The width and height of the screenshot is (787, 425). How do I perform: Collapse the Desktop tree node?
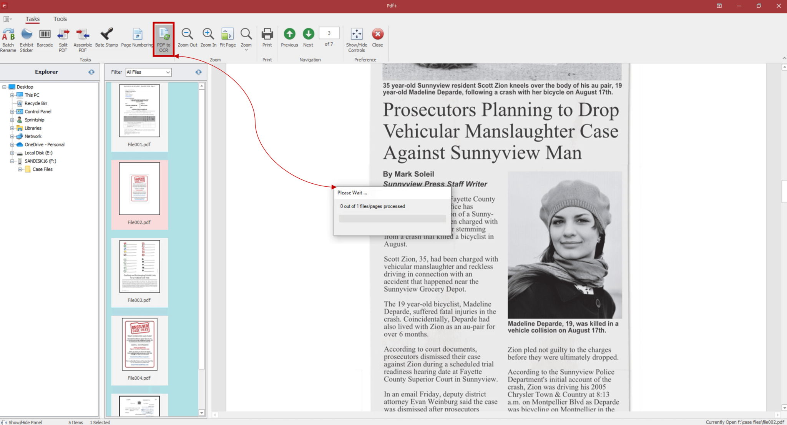tap(4, 87)
